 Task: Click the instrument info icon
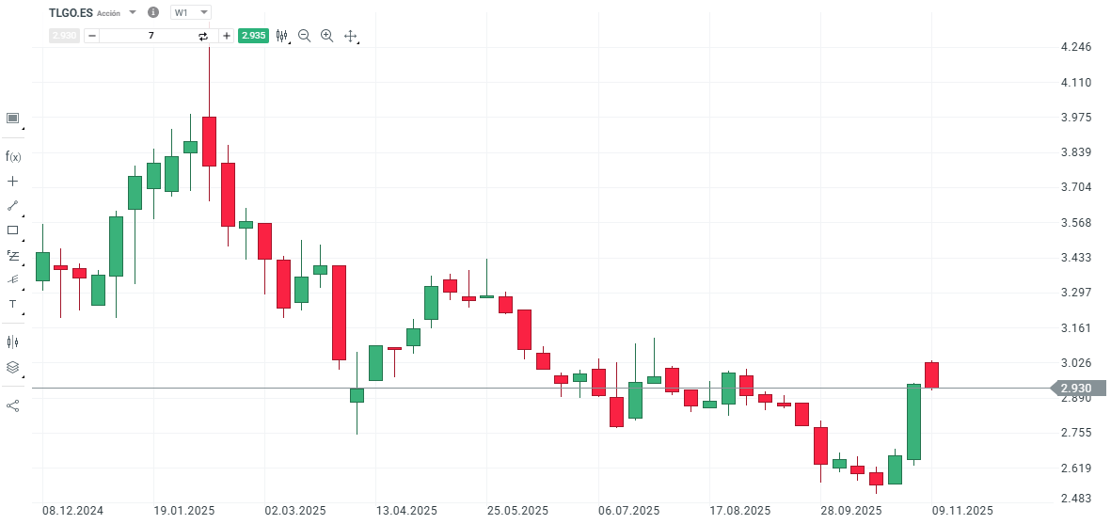pos(153,13)
